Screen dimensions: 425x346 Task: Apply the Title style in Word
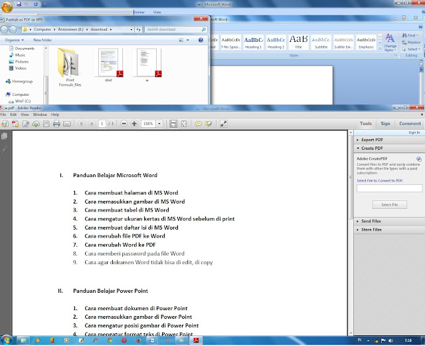click(298, 42)
